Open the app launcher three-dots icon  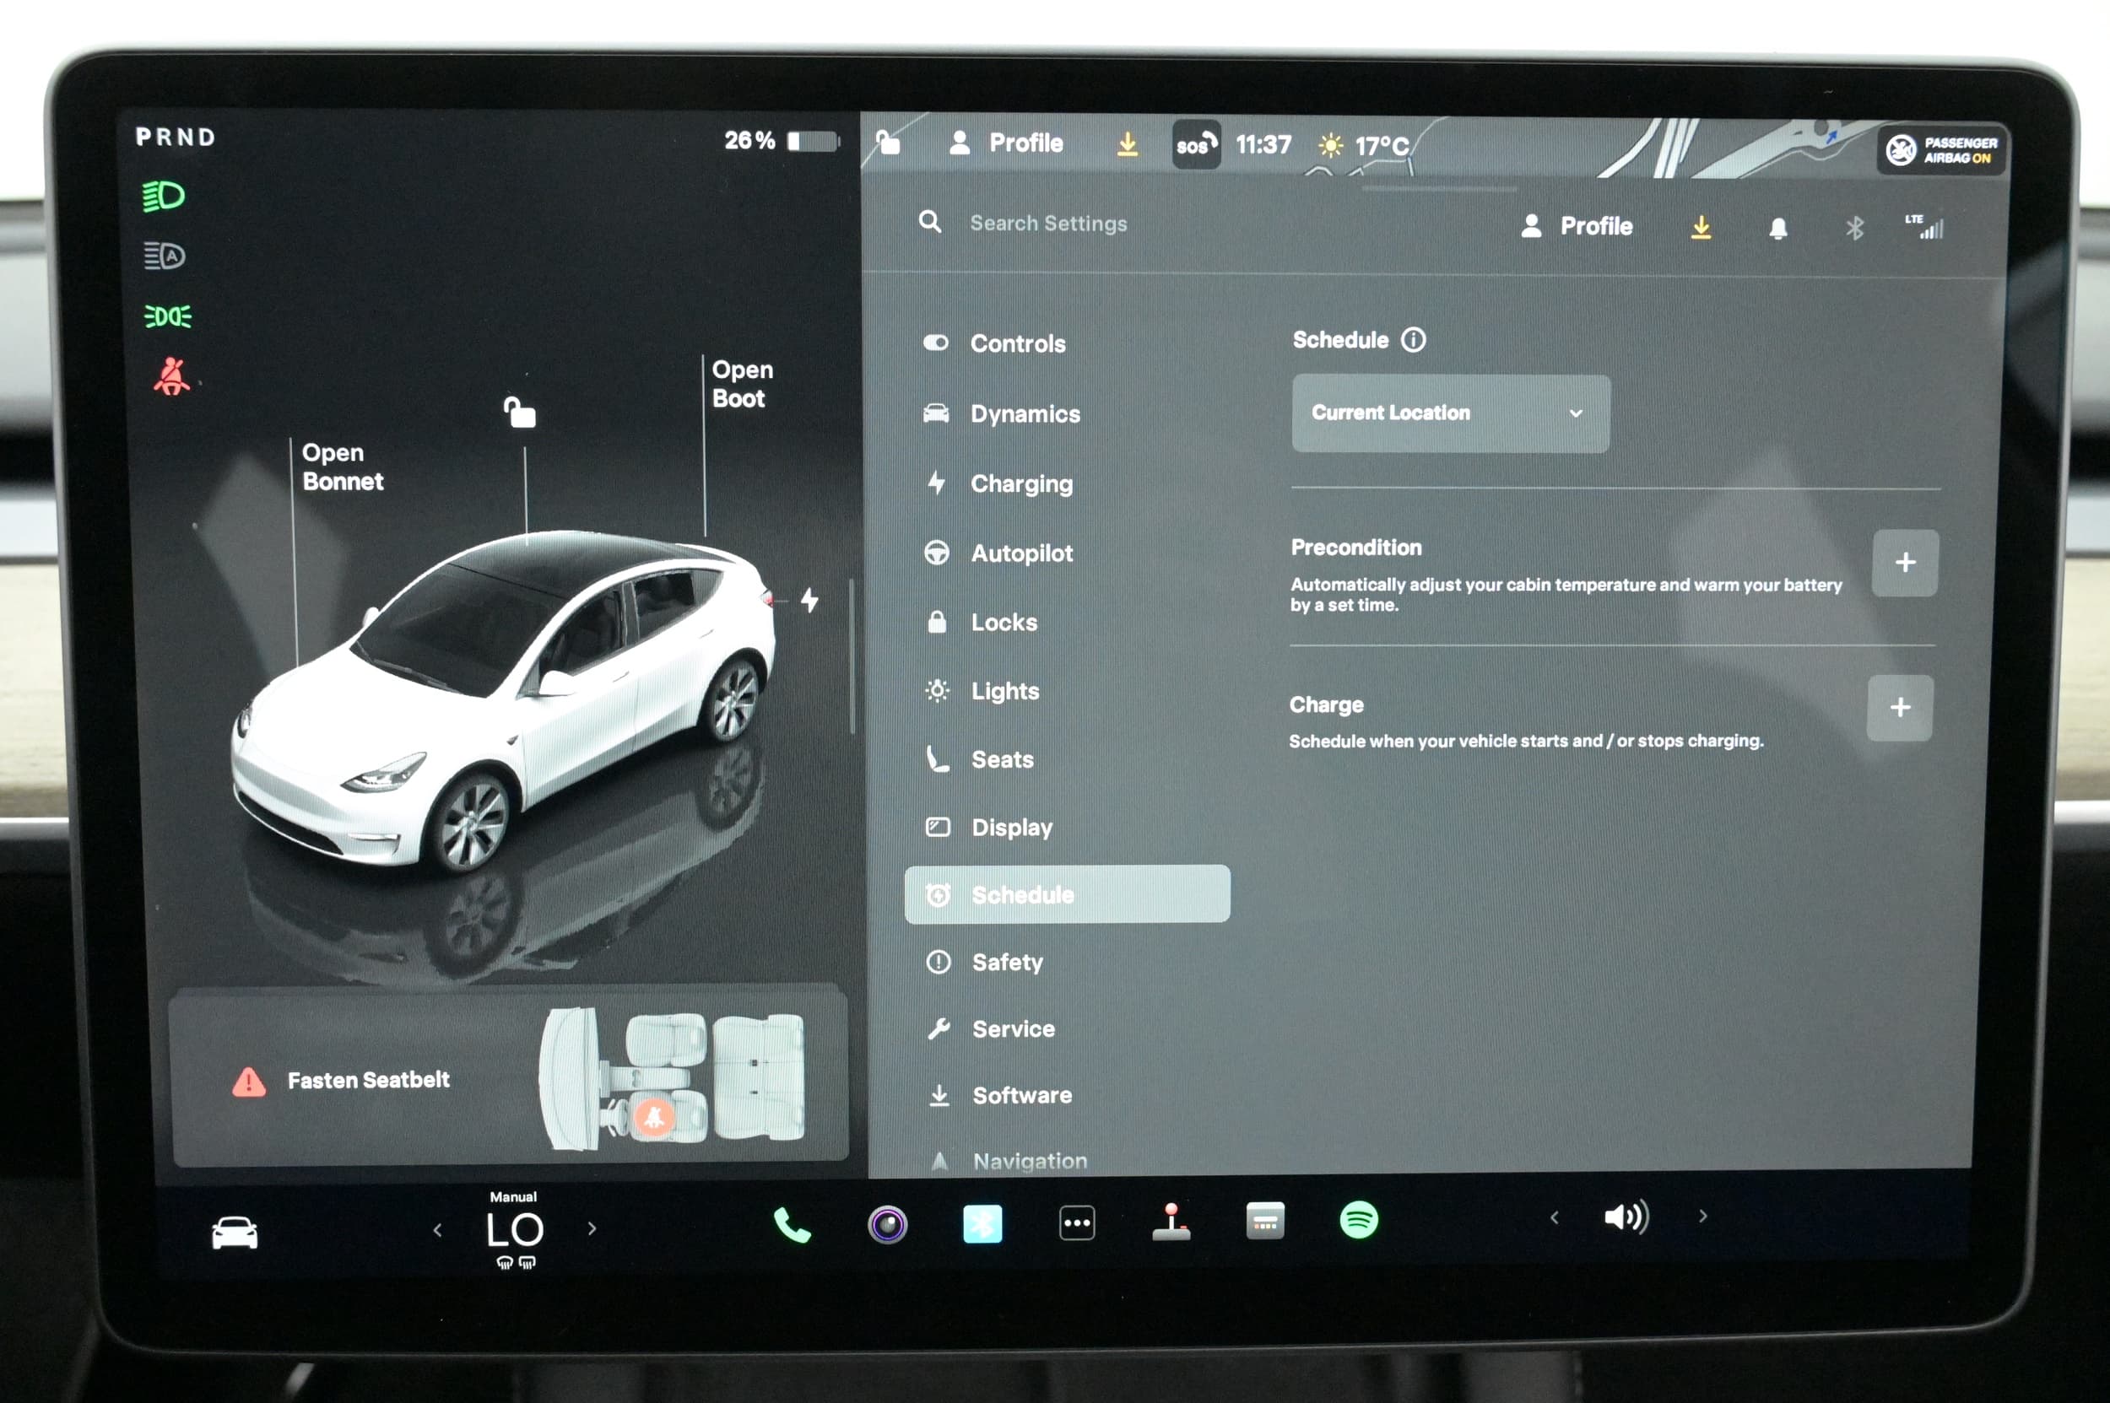click(1077, 1222)
